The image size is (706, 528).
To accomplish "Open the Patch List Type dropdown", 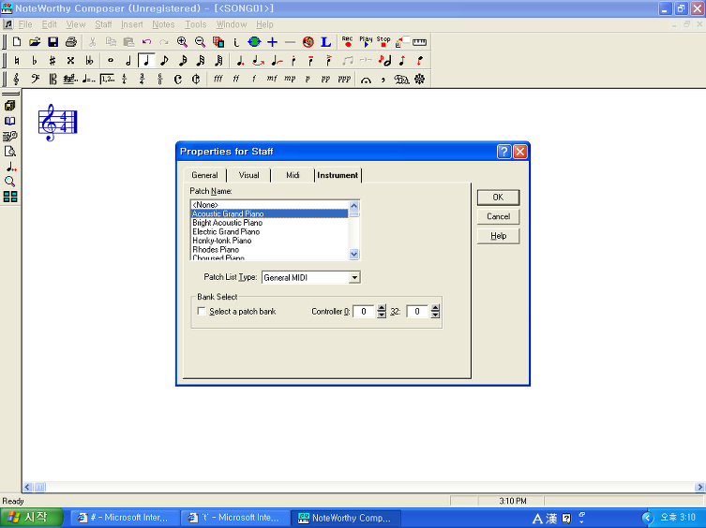I will click(354, 277).
